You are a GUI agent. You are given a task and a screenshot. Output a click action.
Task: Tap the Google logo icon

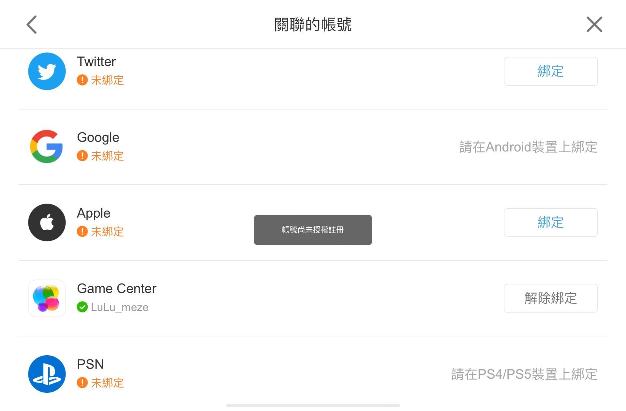[x=47, y=146]
